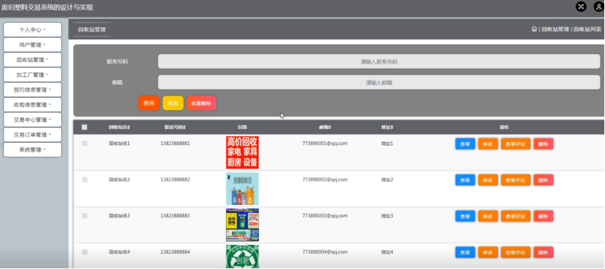Click 查看 button for 回收站名2
The image size is (605, 269).
(465, 180)
